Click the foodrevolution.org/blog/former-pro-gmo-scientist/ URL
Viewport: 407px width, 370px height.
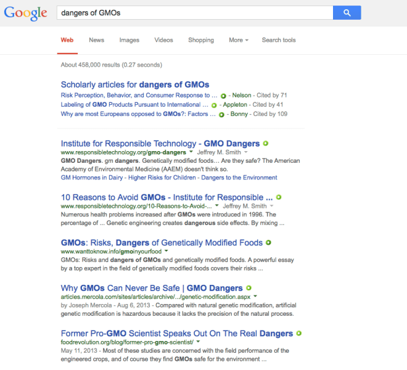[127, 342]
